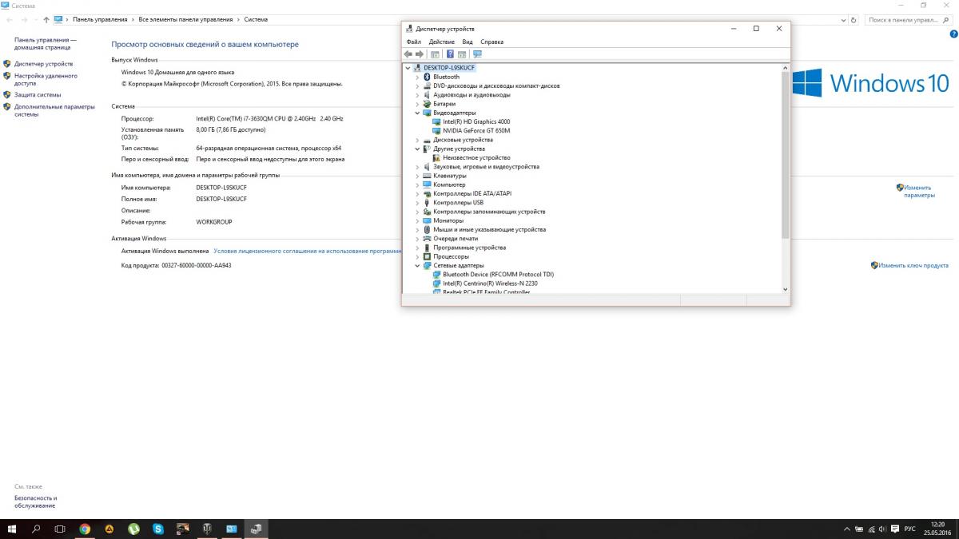Open the World of Tanks taskbar icon
The width and height of the screenshot is (959, 539).
click(207, 529)
